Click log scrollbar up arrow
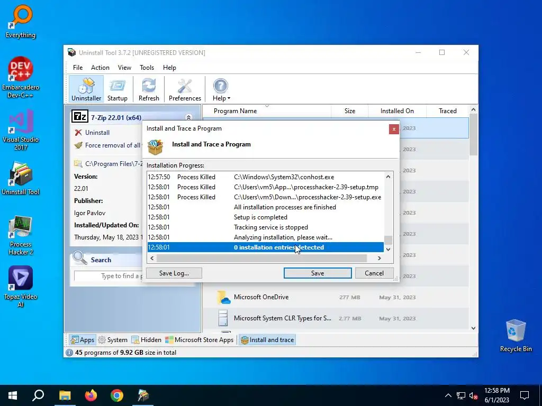 (x=388, y=177)
